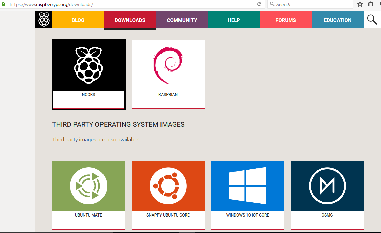Image resolution: width=381 pixels, height=233 pixels.
Task: Click the magnifier icon in browser search box
Action: 272,4
